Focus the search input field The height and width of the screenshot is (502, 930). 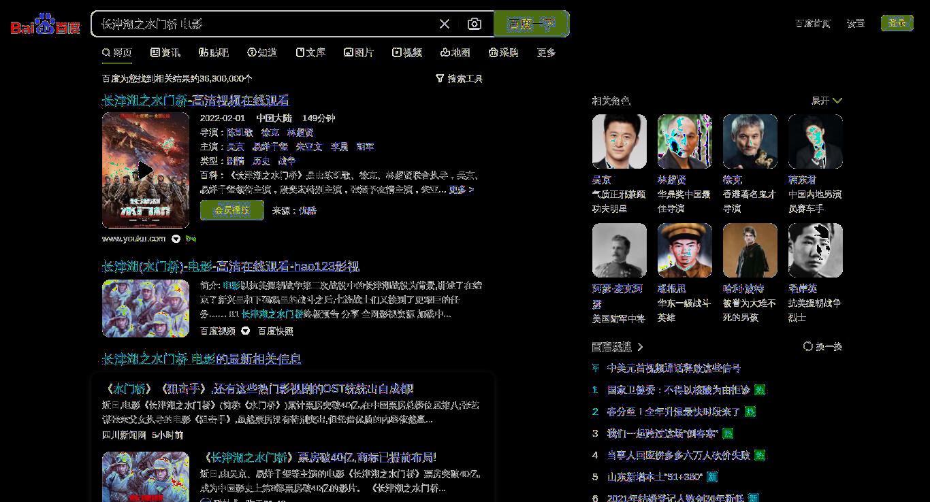pos(266,24)
